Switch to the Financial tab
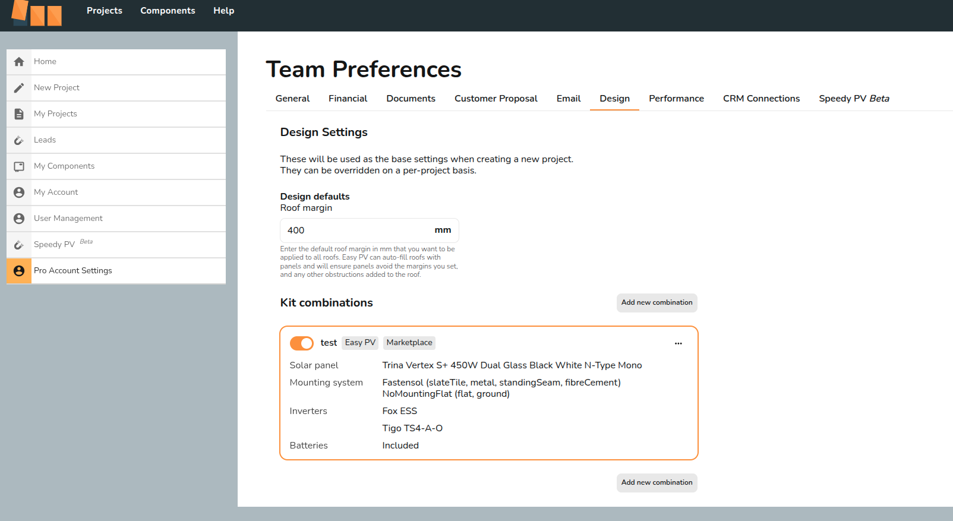The width and height of the screenshot is (953, 521). pyautogui.click(x=348, y=99)
